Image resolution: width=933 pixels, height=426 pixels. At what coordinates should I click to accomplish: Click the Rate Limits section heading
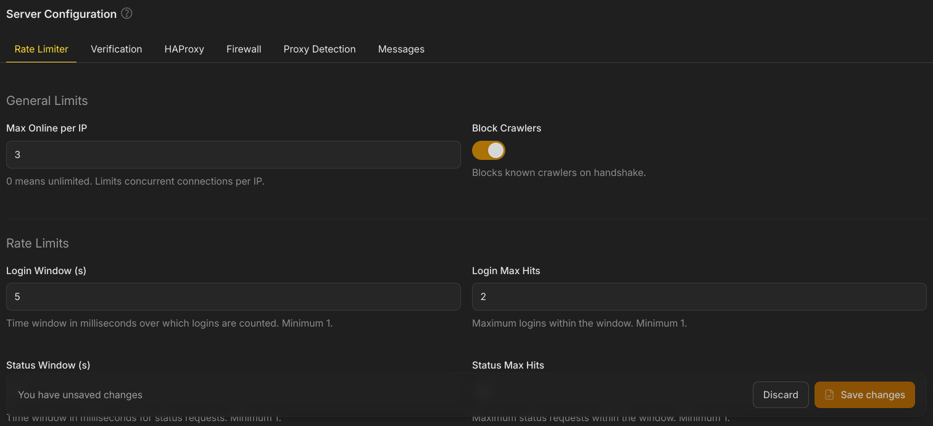(37, 243)
